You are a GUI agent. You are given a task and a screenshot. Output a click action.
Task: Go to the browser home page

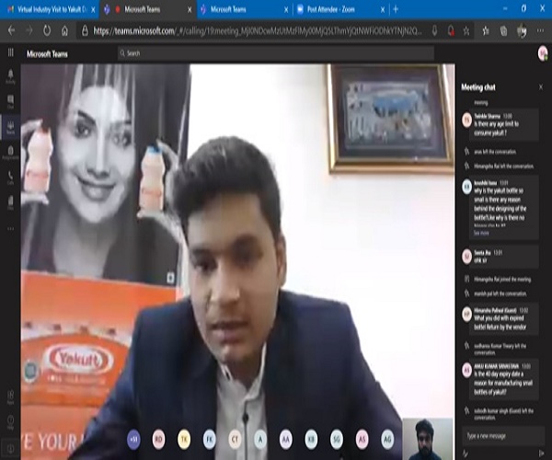64,31
